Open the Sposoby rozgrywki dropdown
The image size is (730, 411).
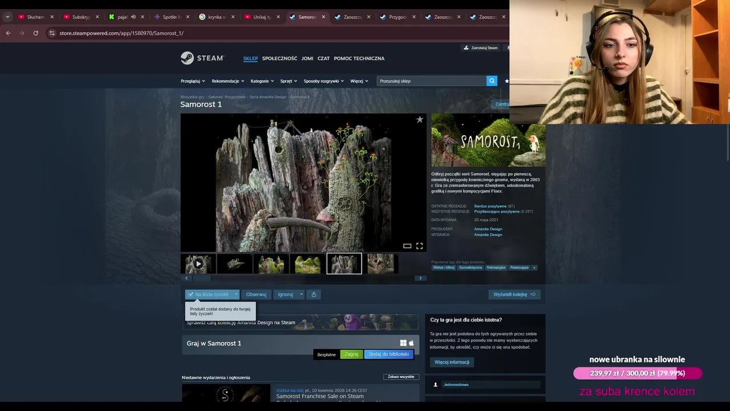[x=323, y=81]
